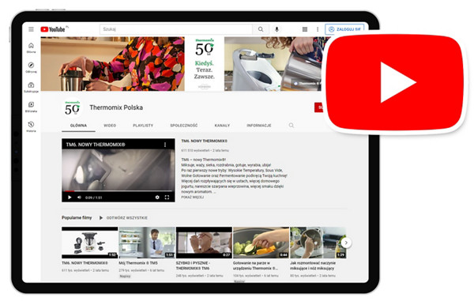Open the TM6. NOWY THERMOMIX title link

pos(204,141)
